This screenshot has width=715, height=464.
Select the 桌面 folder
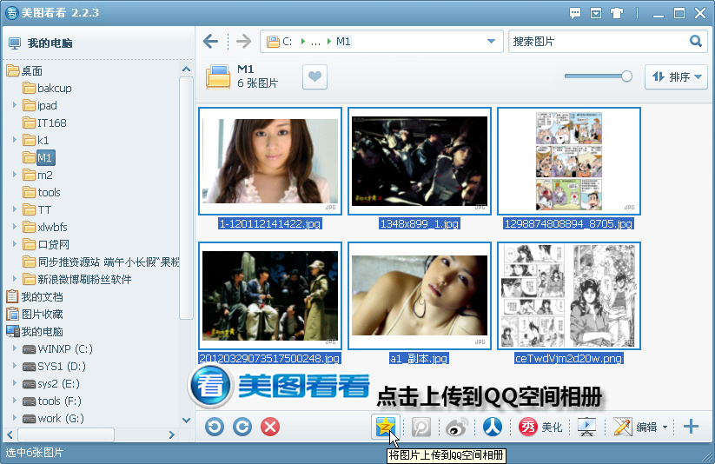tap(24, 70)
